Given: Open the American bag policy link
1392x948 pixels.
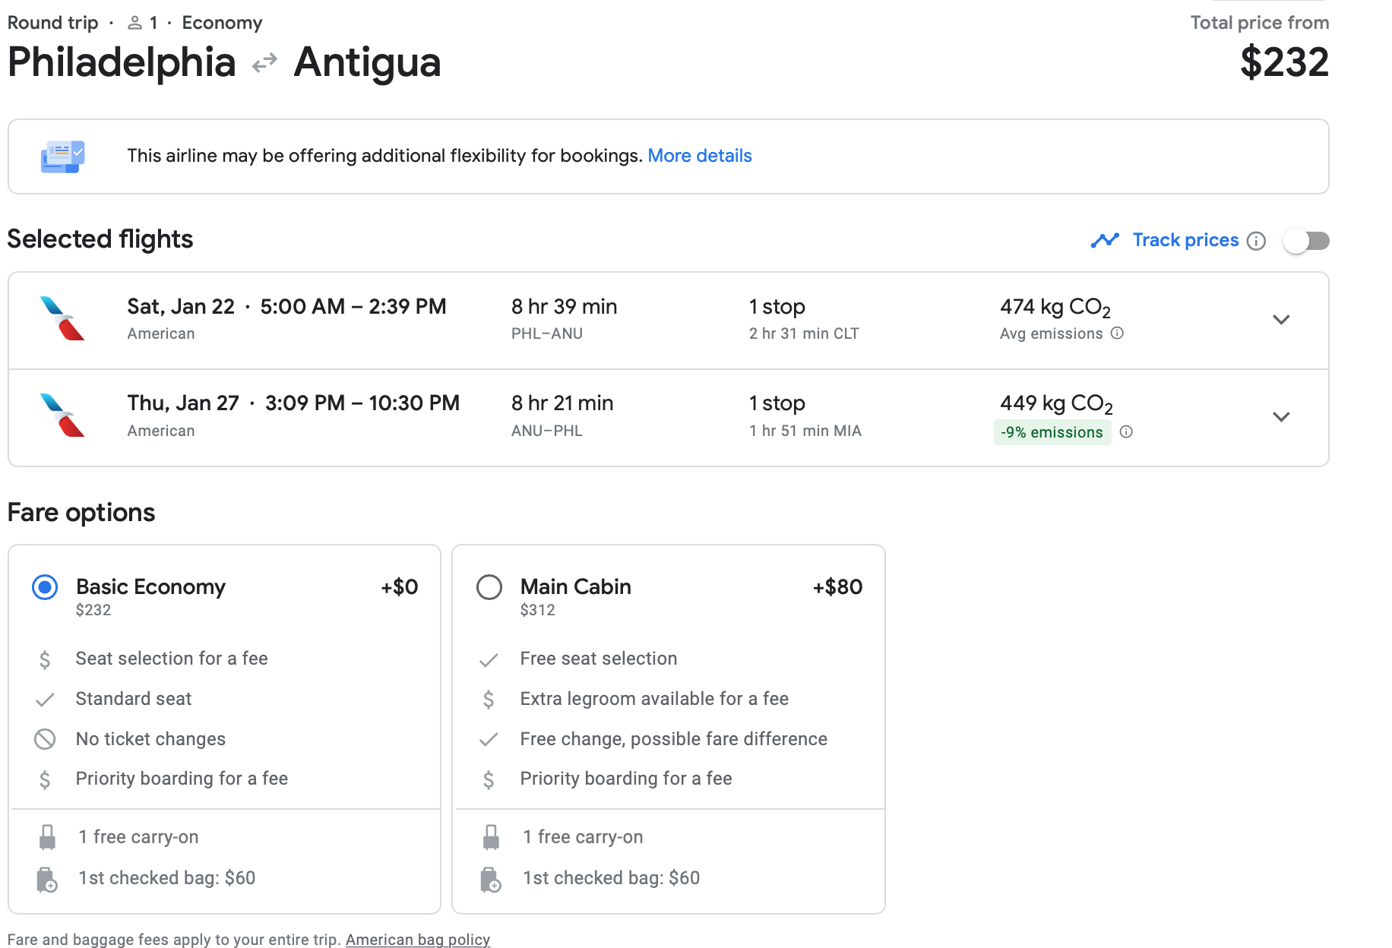Looking at the screenshot, I should tap(417, 940).
